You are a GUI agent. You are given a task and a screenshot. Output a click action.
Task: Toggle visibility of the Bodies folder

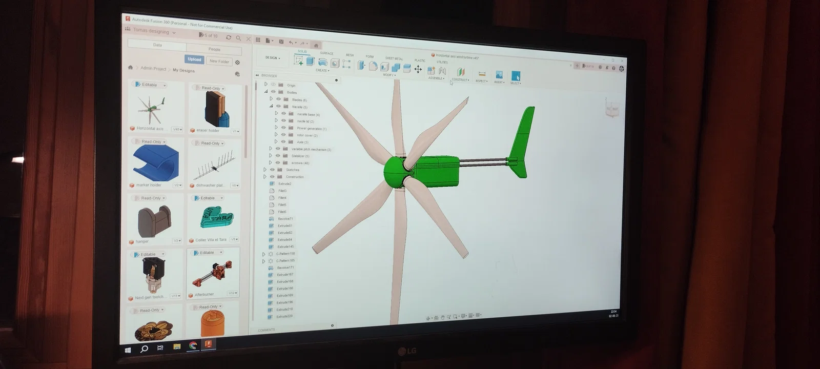click(273, 92)
